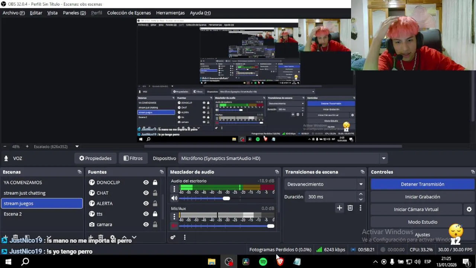The width and height of the screenshot is (476, 268).
Task: Open advanced audio properties gears icon
Action: point(173,237)
